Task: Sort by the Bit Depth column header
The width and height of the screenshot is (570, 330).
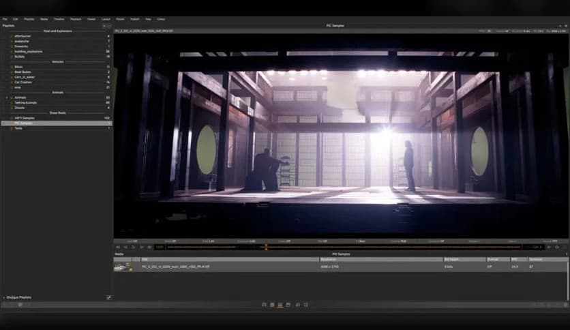Action: tap(464, 260)
